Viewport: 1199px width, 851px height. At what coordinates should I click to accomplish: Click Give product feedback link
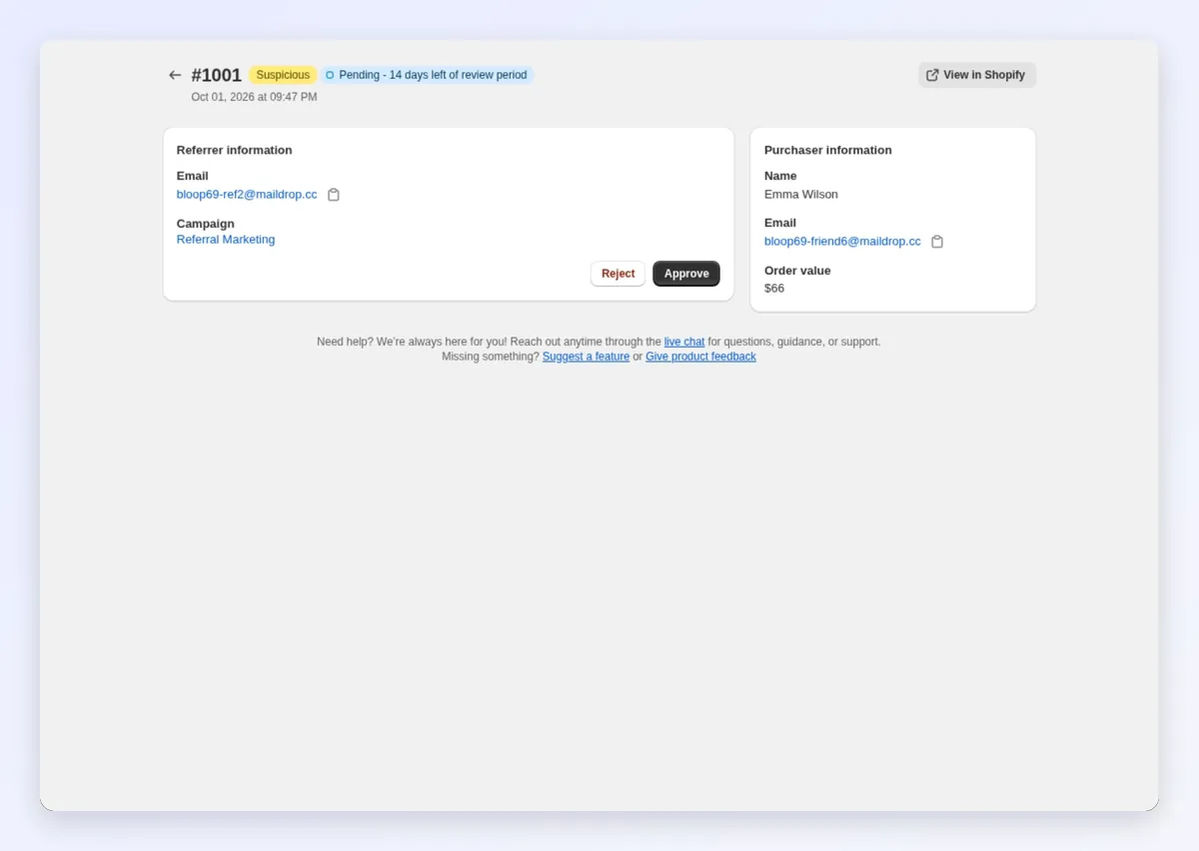tap(700, 357)
